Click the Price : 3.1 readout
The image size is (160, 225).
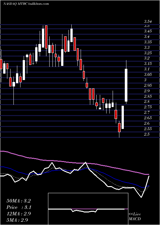pos(19,207)
